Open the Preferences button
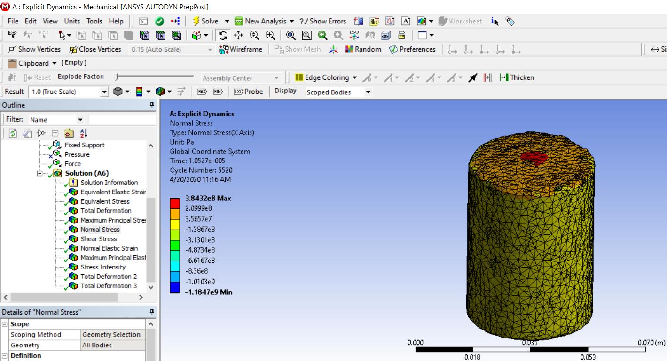 pyautogui.click(x=412, y=49)
